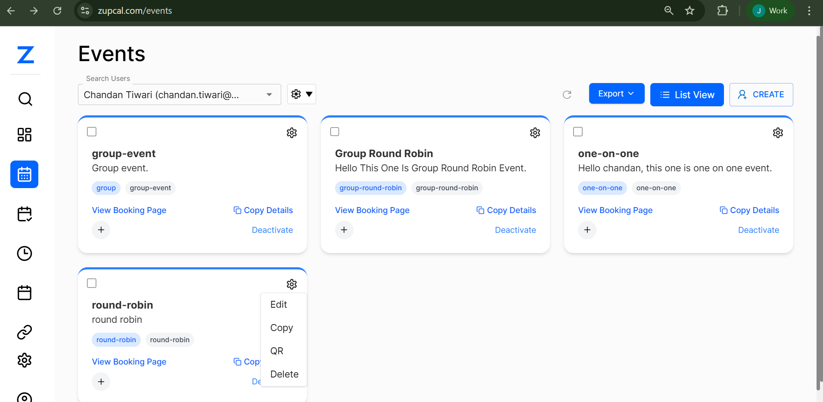Open gear settings on one-on-one card
Viewport: 823px width, 402px height.
pos(777,133)
